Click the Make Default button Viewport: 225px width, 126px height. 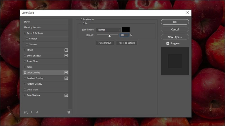point(105,43)
